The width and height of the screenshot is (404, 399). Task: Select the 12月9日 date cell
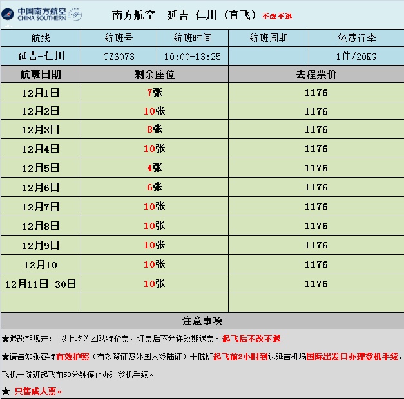(41, 245)
